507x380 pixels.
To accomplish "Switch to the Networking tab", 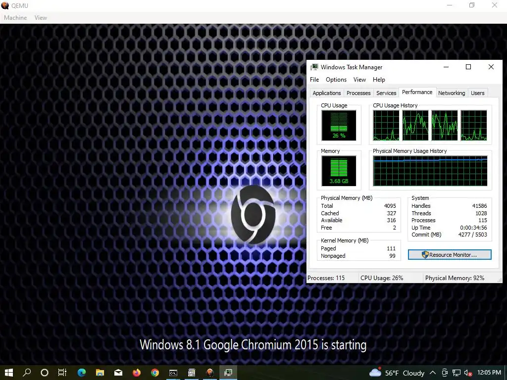I will [x=452, y=93].
